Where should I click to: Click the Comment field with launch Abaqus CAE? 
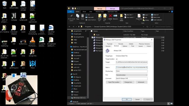(x=132, y=79)
